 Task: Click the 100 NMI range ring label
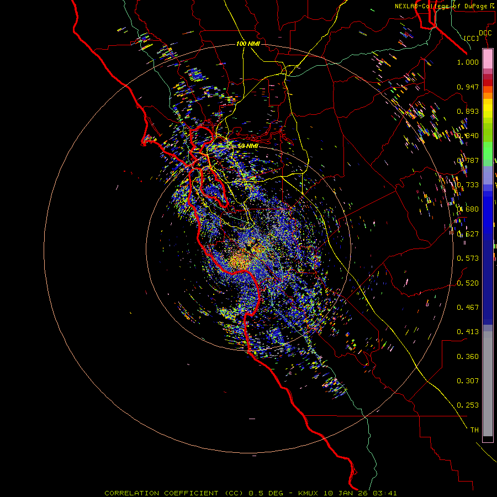pos(248,44)
